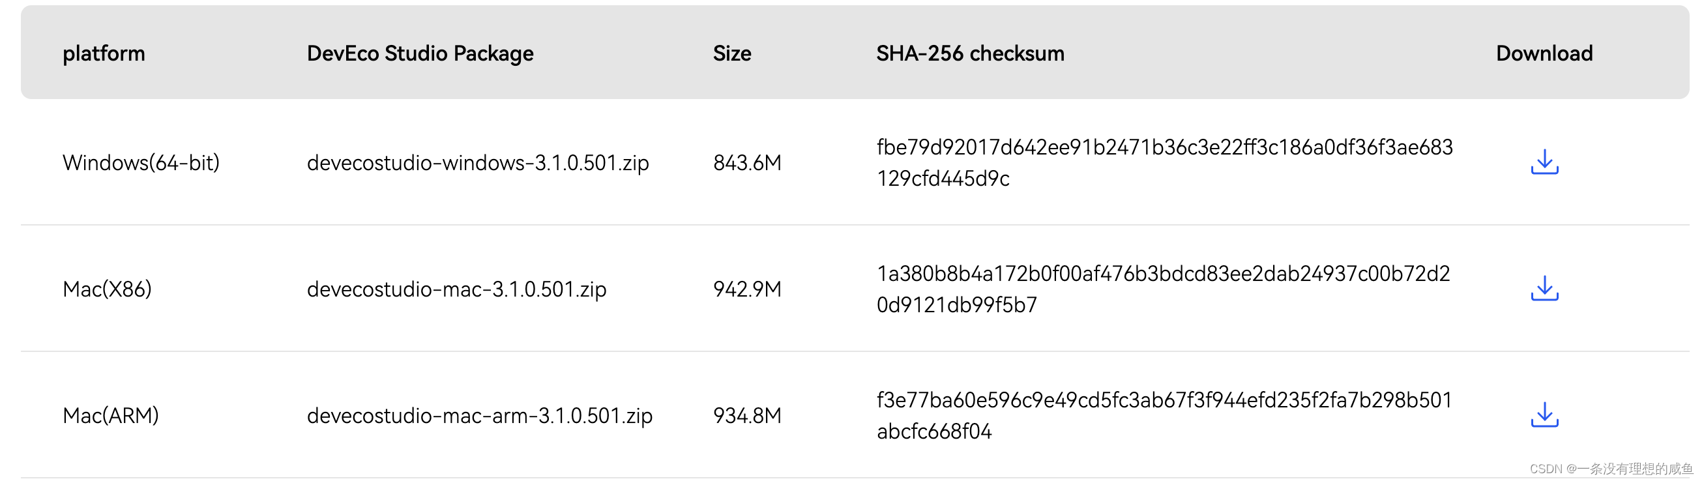Click devecostudio-mac-arm-3.1.0.501.zip file name
The image size is (1704, 481).
(480, 416)
